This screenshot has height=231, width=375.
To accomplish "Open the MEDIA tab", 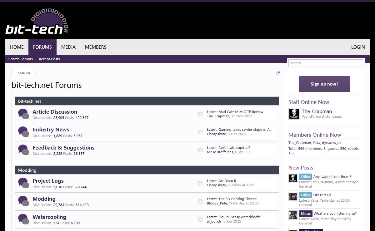I will tap(68, 47).
